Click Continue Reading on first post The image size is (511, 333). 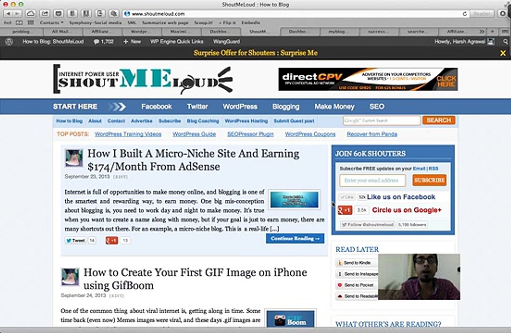point(295,239)
